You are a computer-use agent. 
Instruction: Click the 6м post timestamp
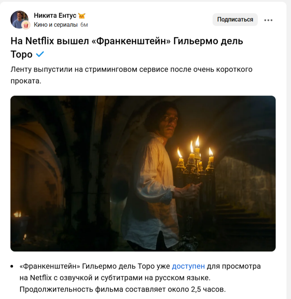tap(84, 25)
